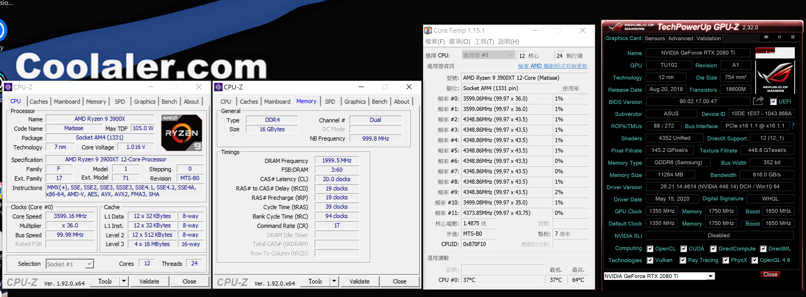
Task: Open Core Temp 說明(H) menu
Action: click(x=509, y=42)
